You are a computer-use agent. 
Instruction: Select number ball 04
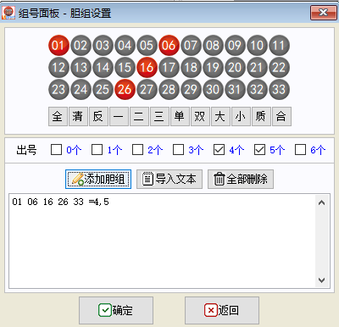[125, 45]
